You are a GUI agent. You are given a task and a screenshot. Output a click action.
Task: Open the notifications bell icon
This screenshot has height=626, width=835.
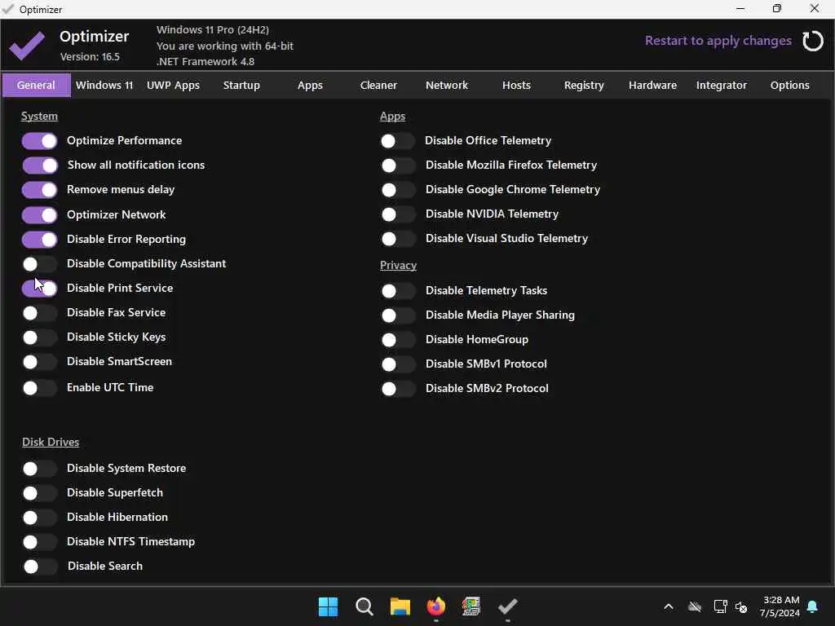tap(813, 606)
